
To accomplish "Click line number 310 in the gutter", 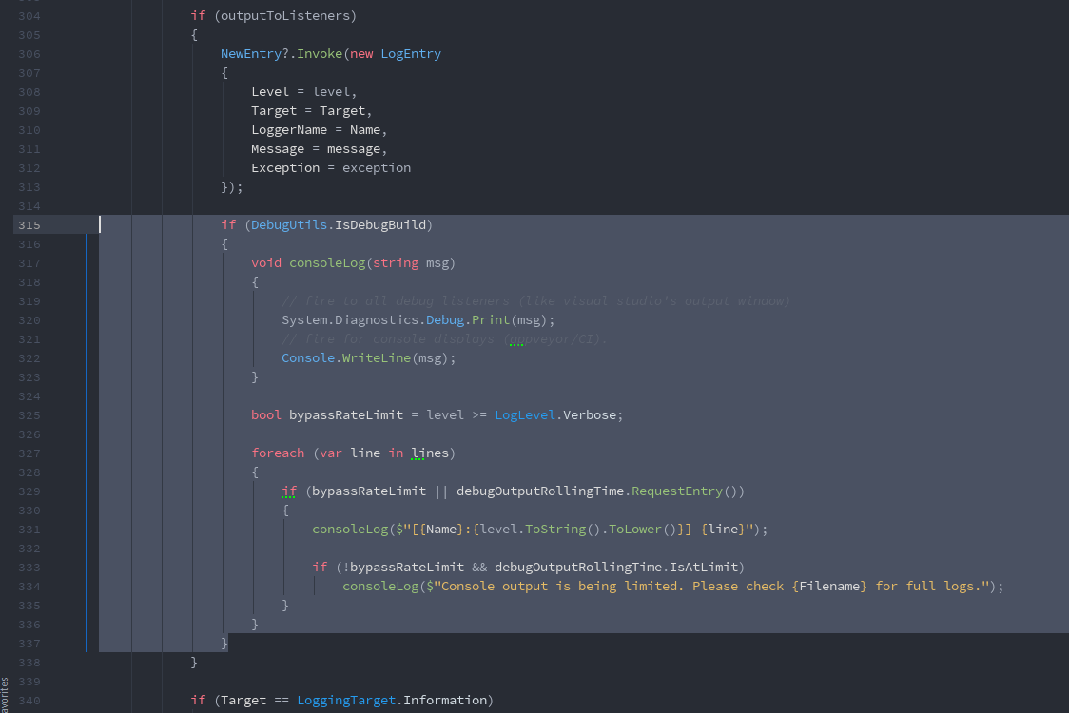I will [x=29, y=130].
